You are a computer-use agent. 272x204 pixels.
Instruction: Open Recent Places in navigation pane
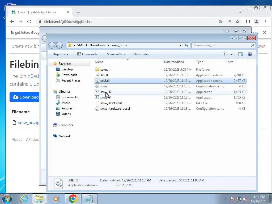(x=71, y=80)
